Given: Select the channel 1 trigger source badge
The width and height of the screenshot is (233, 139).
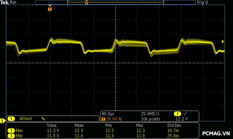Looking at the screenshot, I should pos(177,114).
